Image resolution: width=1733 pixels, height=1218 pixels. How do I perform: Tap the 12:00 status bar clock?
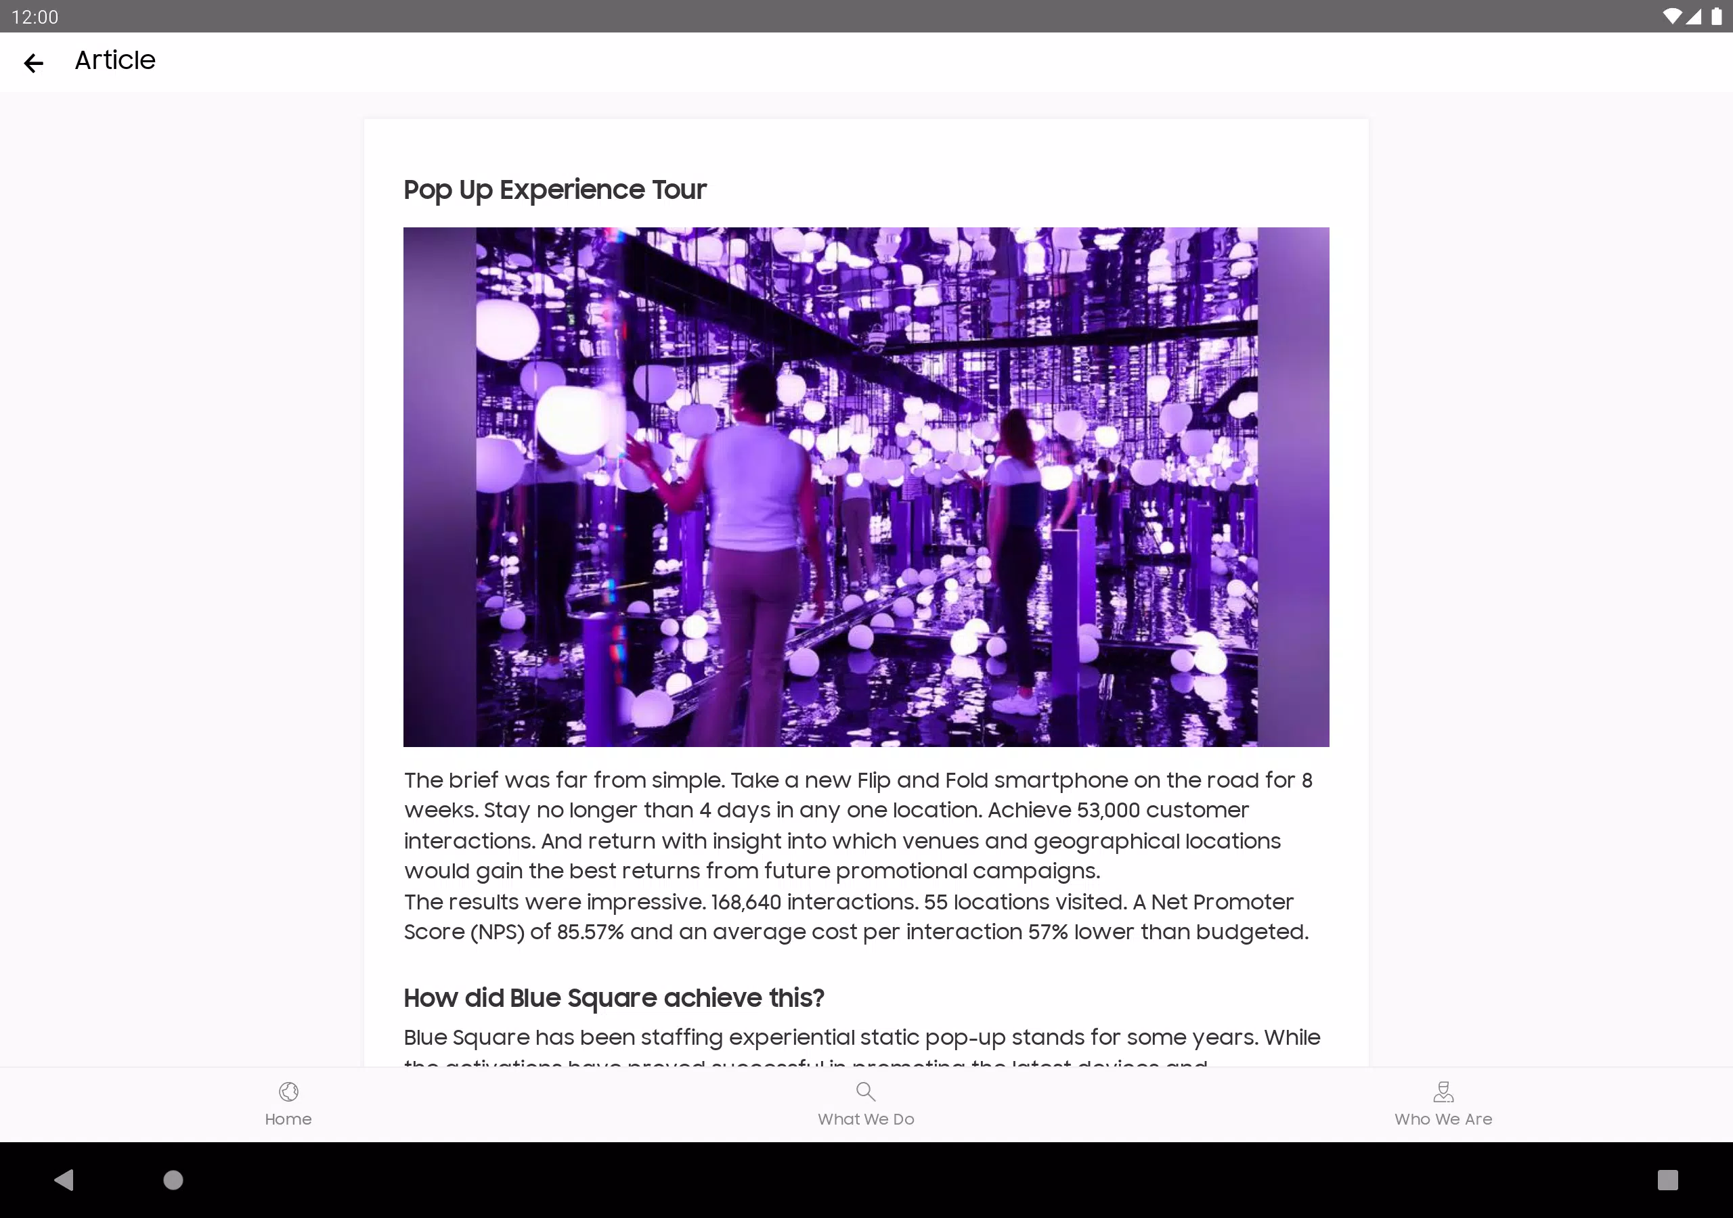35,17
